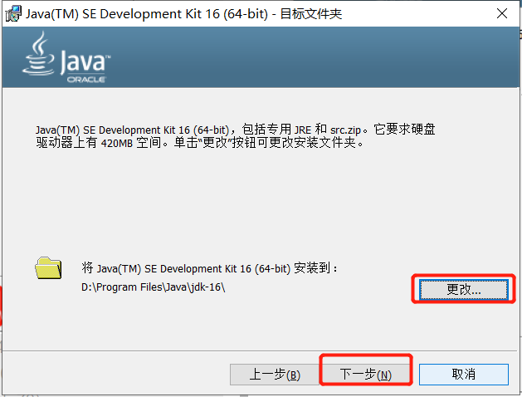This screenshot has width=522, height=397.
Task: Close the JDK installer window
Action: [502, 13]
